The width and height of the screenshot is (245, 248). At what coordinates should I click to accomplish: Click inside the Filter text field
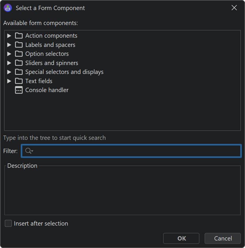point(135,151)
